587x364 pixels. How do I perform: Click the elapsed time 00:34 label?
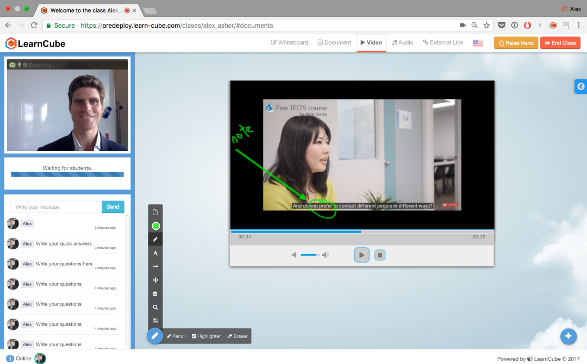(245, 237)
